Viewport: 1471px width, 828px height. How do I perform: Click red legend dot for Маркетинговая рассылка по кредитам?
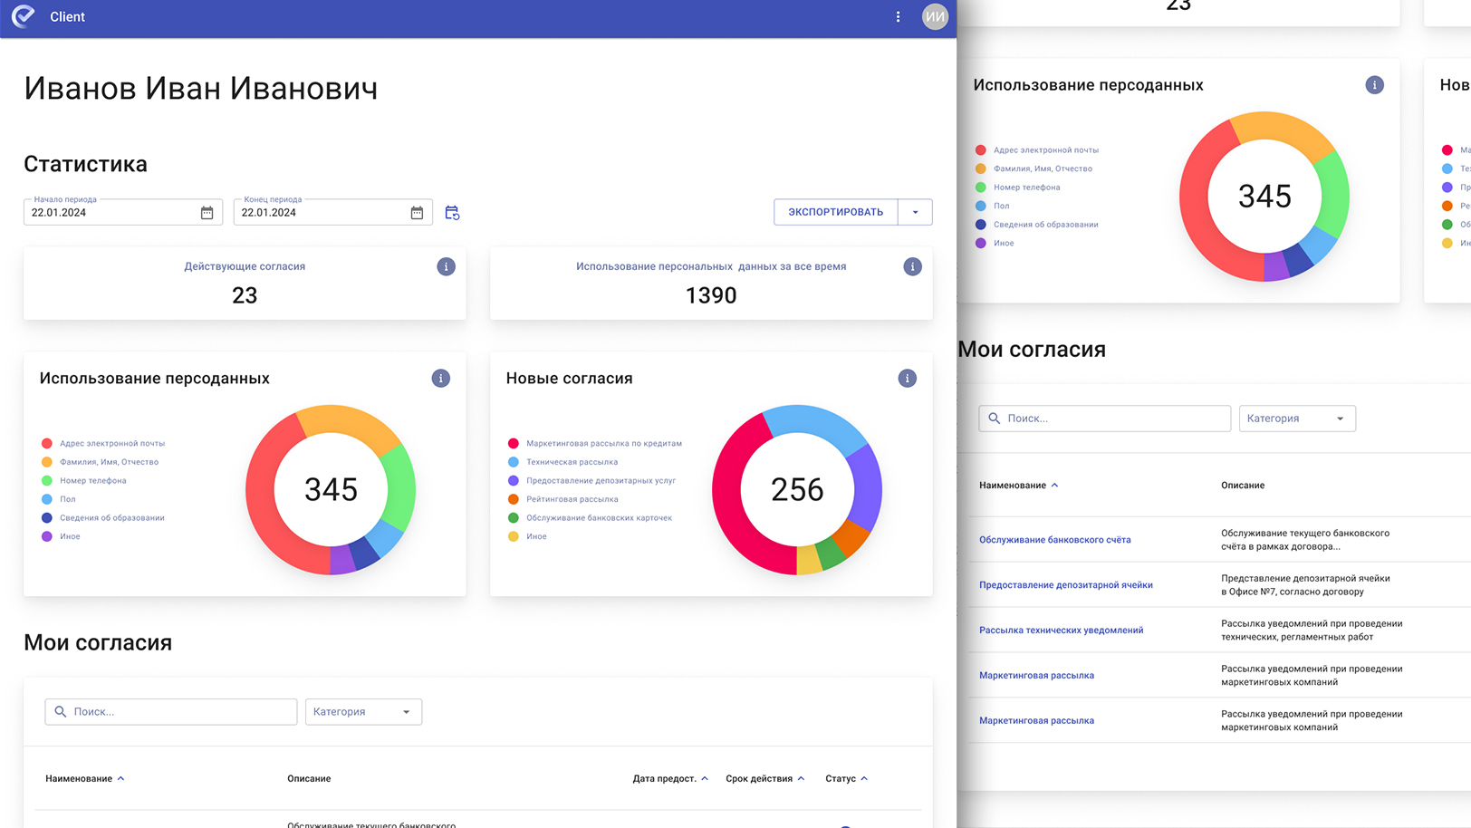click(x=514, y=444)
